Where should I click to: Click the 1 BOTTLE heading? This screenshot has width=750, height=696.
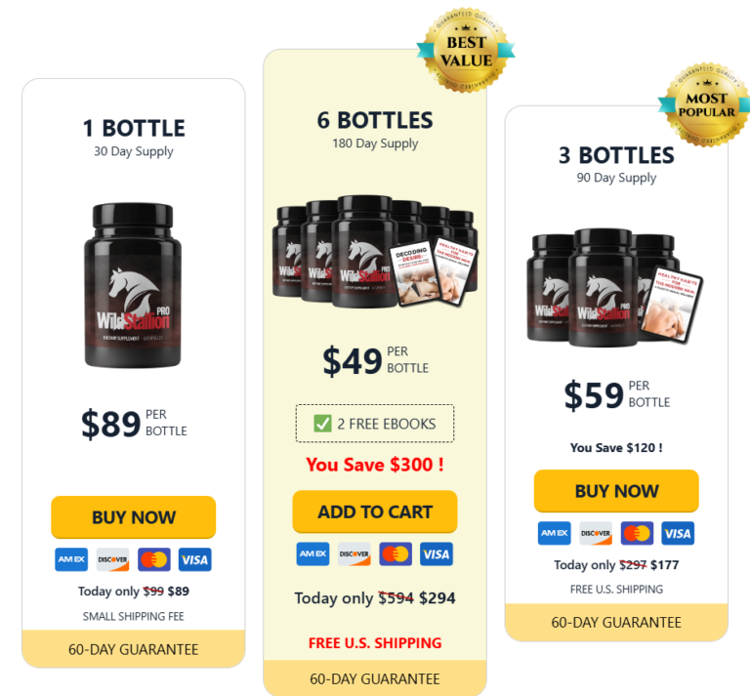(134, 128)
